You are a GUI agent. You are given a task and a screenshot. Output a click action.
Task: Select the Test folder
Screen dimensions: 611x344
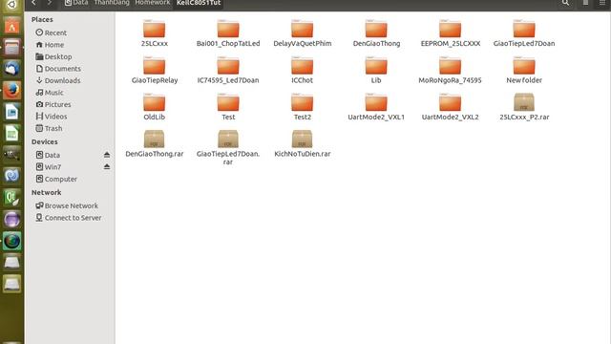228,107
